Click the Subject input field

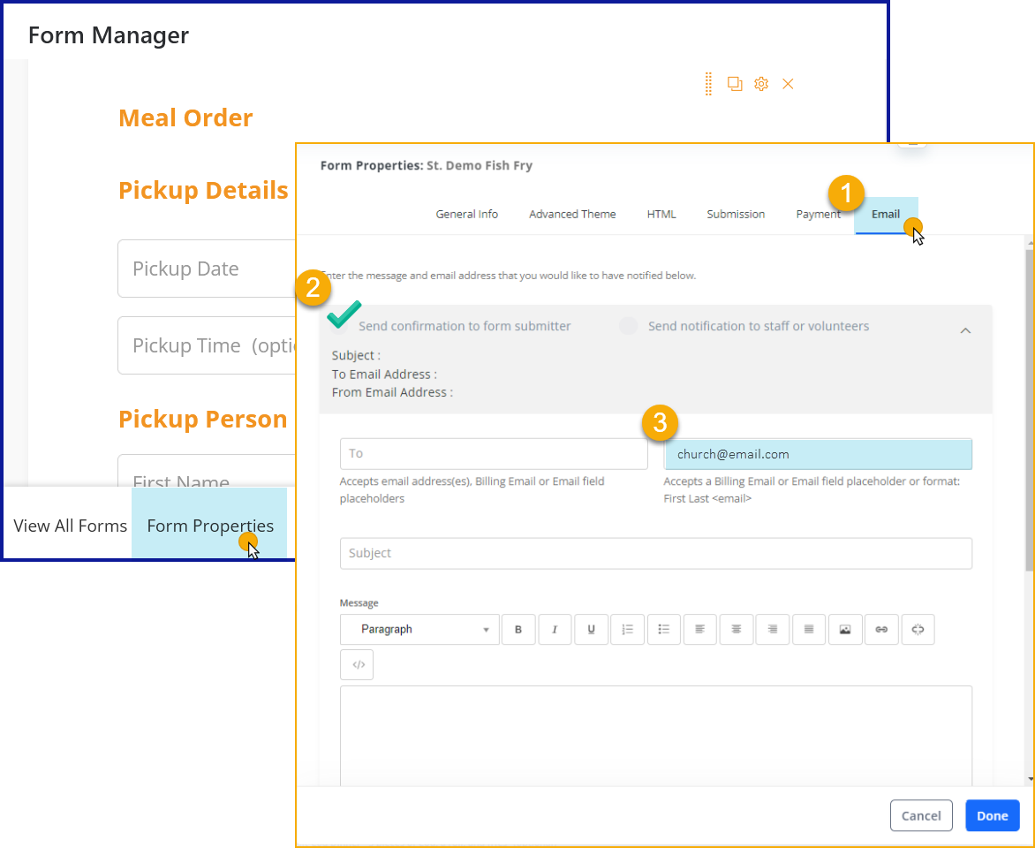(x=655, y=553)
